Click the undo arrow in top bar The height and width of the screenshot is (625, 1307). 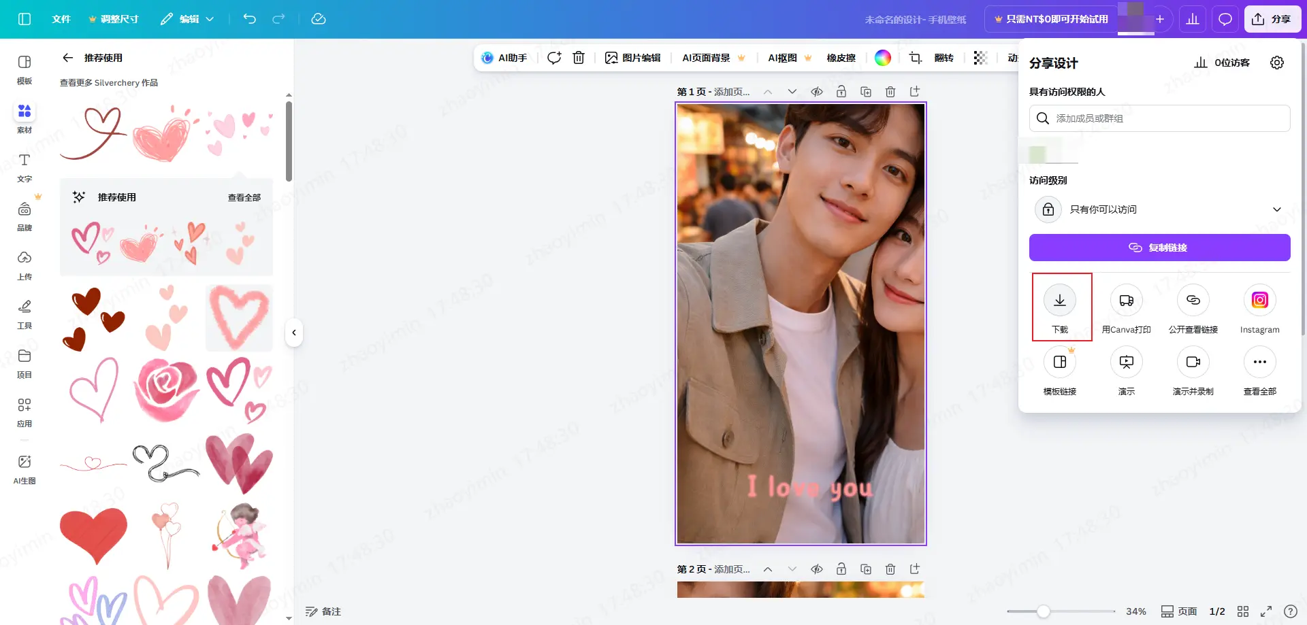click(x=250, y=19)
